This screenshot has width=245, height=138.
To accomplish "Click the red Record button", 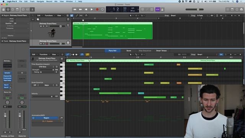I will [x=97, y=10].
